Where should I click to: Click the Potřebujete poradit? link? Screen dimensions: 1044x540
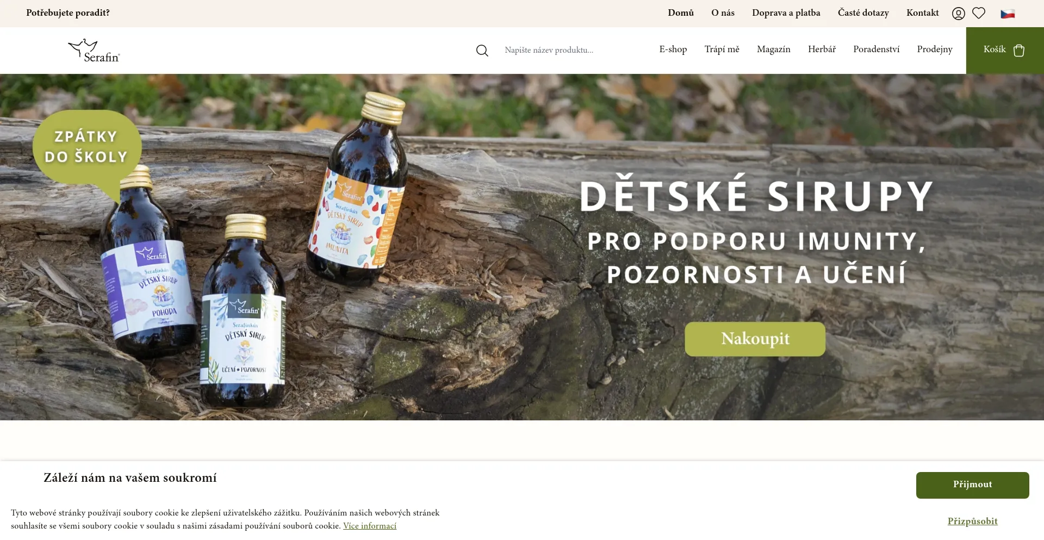pyautogui.click(x=68, y=13)
